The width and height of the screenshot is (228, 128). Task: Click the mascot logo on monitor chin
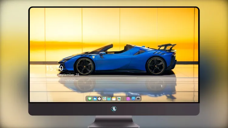pyautogui.click(x=114, y=109)
